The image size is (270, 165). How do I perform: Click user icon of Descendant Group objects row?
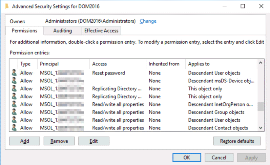click(x=14, y=112)
